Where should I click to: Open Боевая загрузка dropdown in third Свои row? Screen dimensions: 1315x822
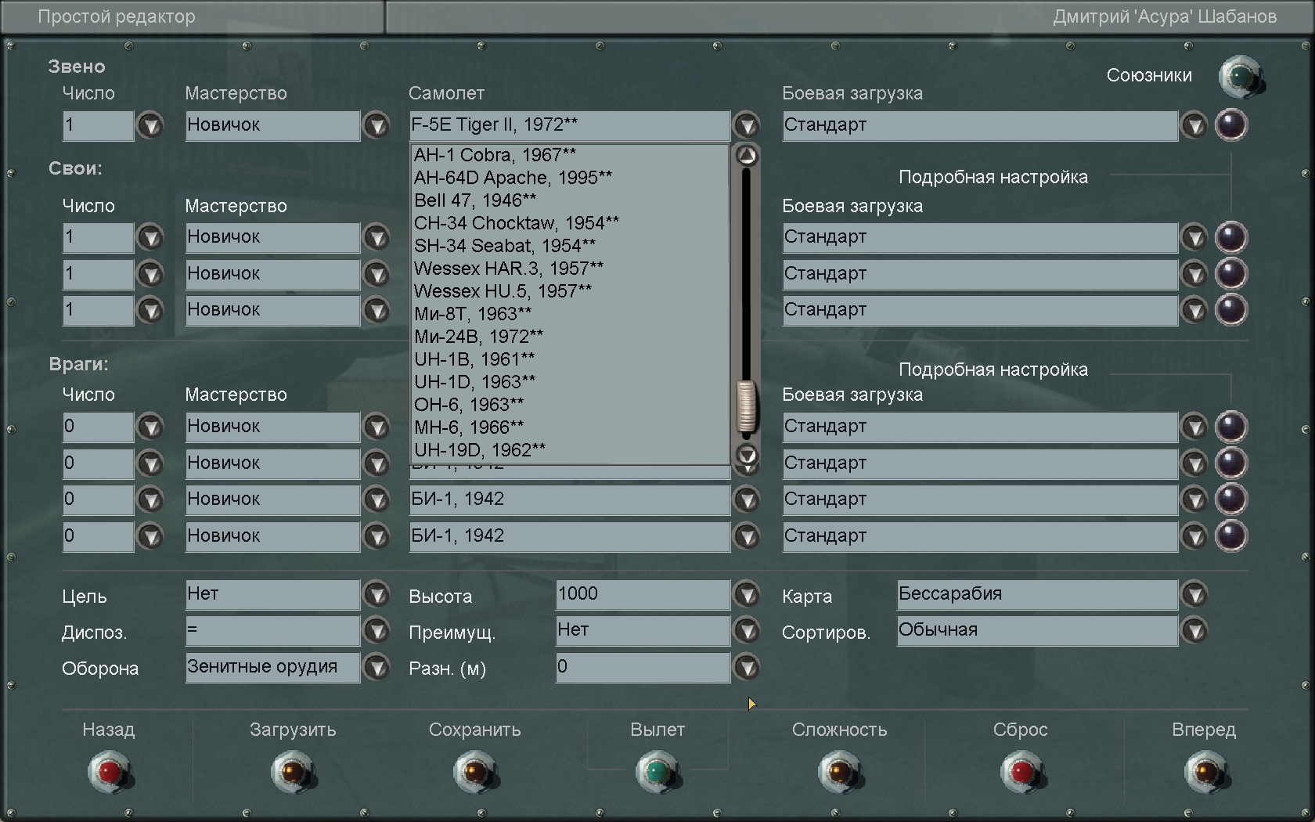click(1194, 310)
